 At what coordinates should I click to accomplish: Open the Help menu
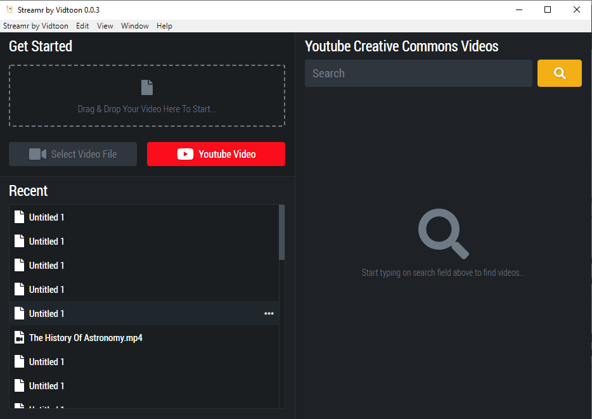tap(164, 25)
